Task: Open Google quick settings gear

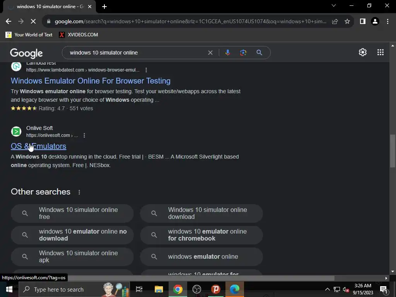Action: (363, 52)
